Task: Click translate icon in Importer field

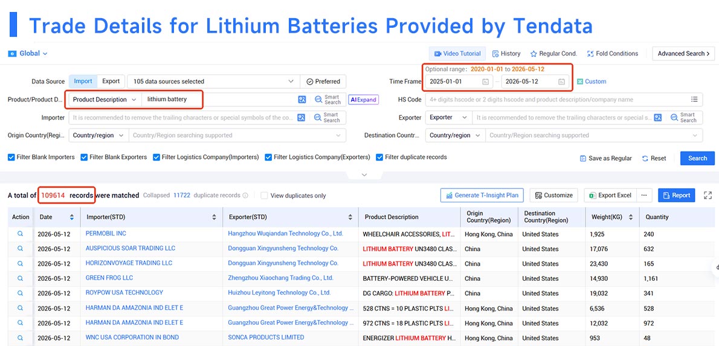Action: click(x=301, y=118)
